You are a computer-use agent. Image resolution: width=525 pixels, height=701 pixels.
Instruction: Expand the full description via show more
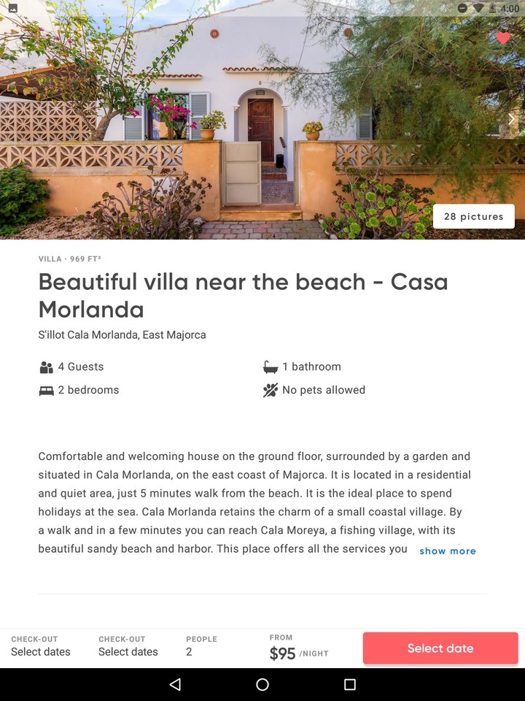(x=448, y=551)
